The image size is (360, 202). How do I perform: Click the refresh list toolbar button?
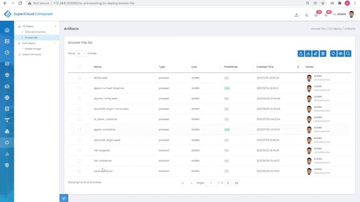pos(334,54)
